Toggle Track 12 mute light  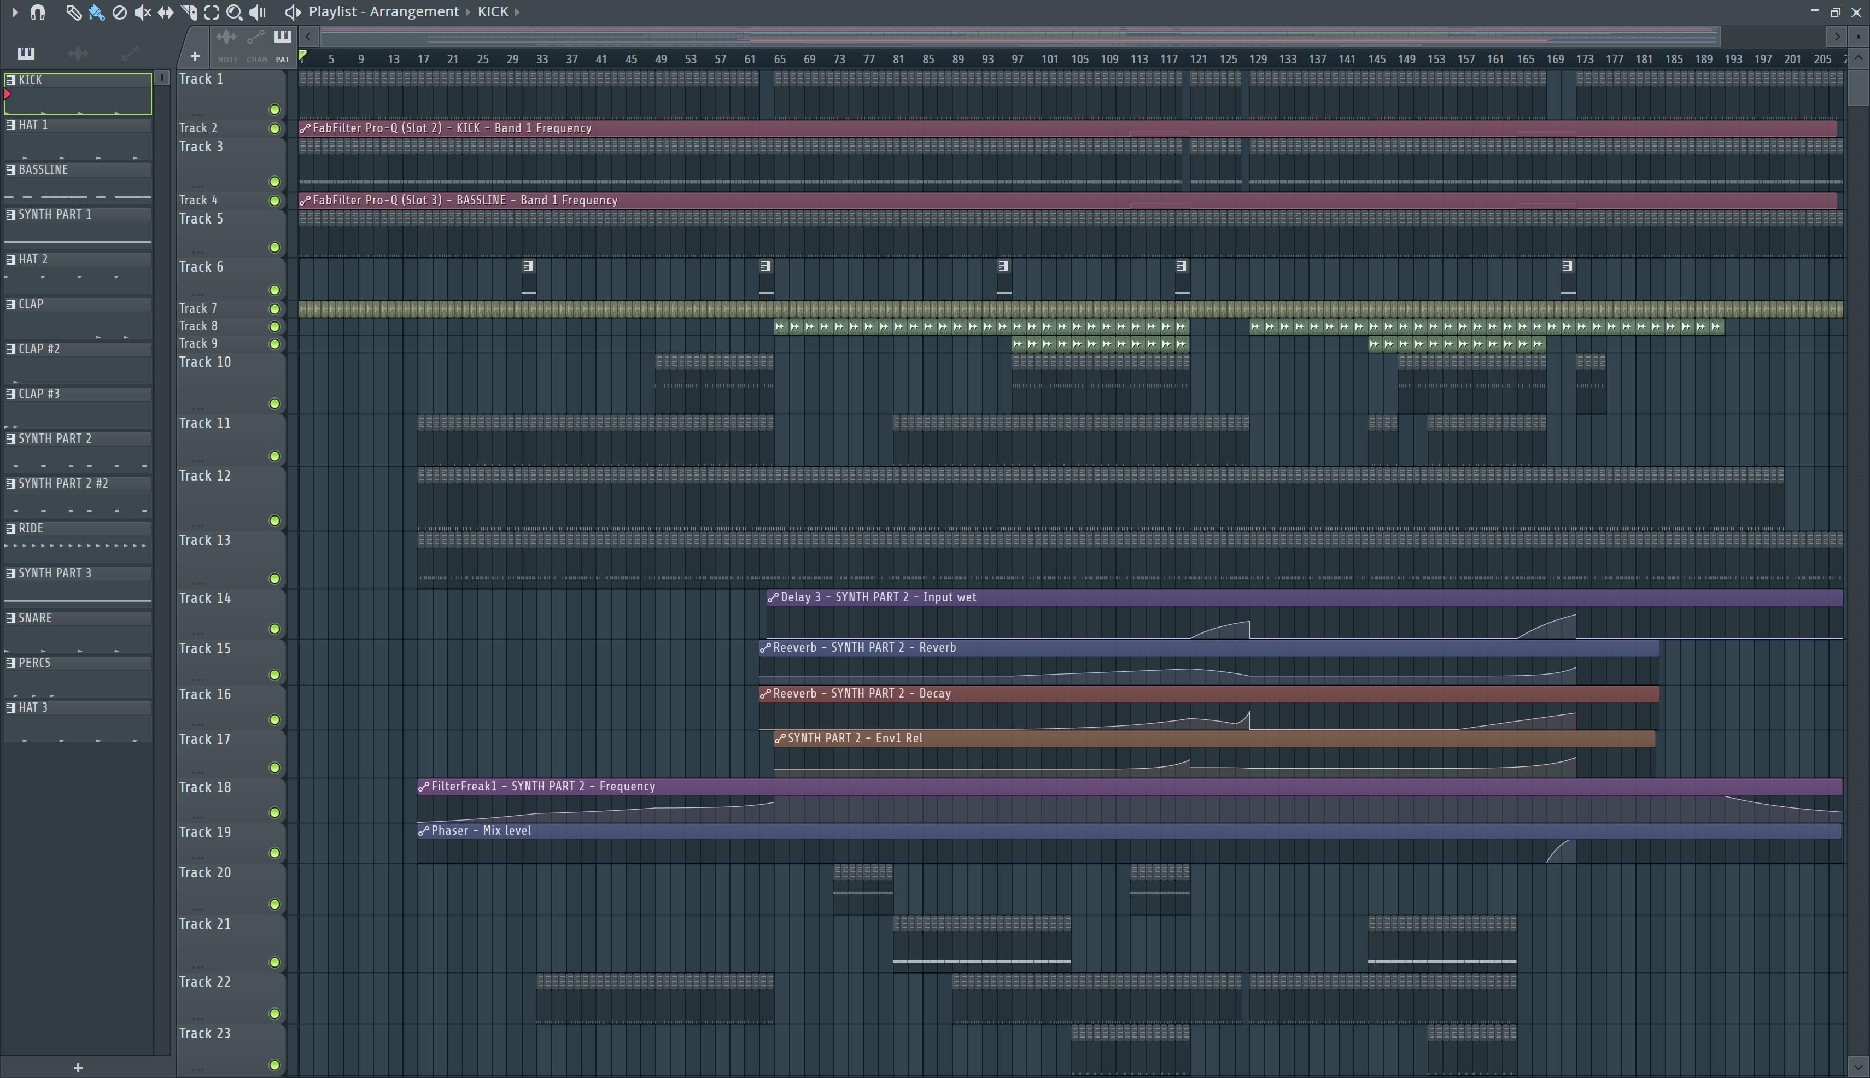275,520
